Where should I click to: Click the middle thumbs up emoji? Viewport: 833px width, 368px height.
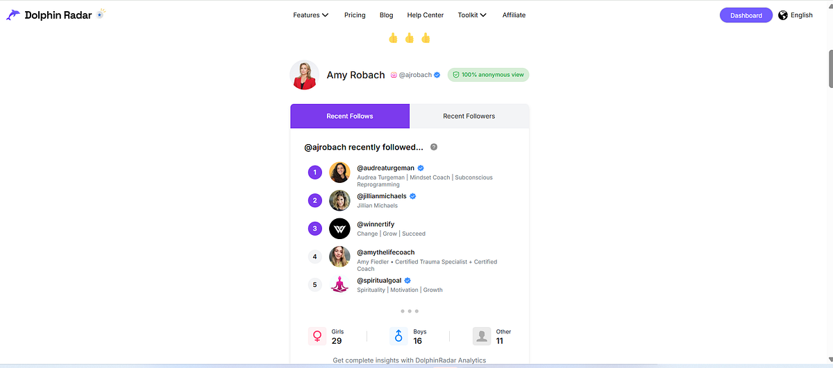[410, 38]
